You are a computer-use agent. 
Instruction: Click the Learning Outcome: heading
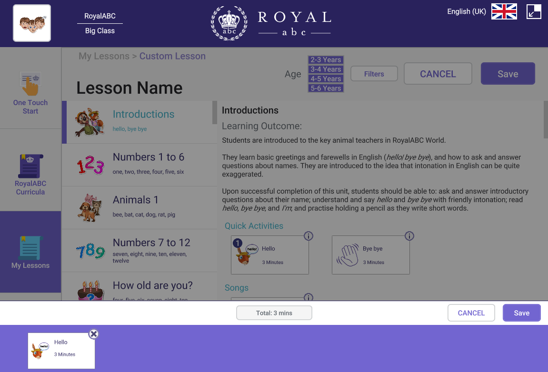click(262, 126)
